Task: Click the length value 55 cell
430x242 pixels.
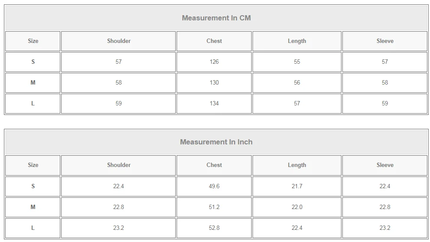Action: [297, 62]
